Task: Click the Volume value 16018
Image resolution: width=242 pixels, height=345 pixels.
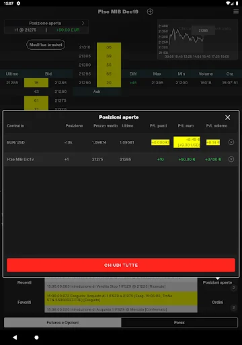Action: 206,83
